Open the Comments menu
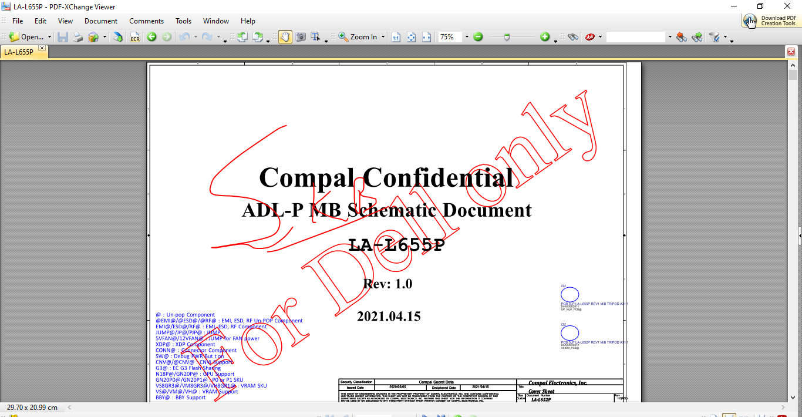802x417 pixels. tap(147, 21)
